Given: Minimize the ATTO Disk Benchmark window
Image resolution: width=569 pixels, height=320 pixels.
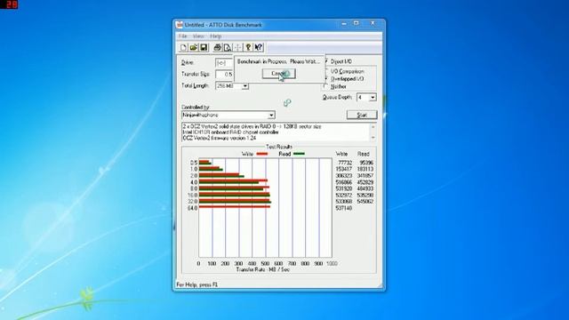Looking at the screenshot, I should pyautogui.click(x=344, y=24).
